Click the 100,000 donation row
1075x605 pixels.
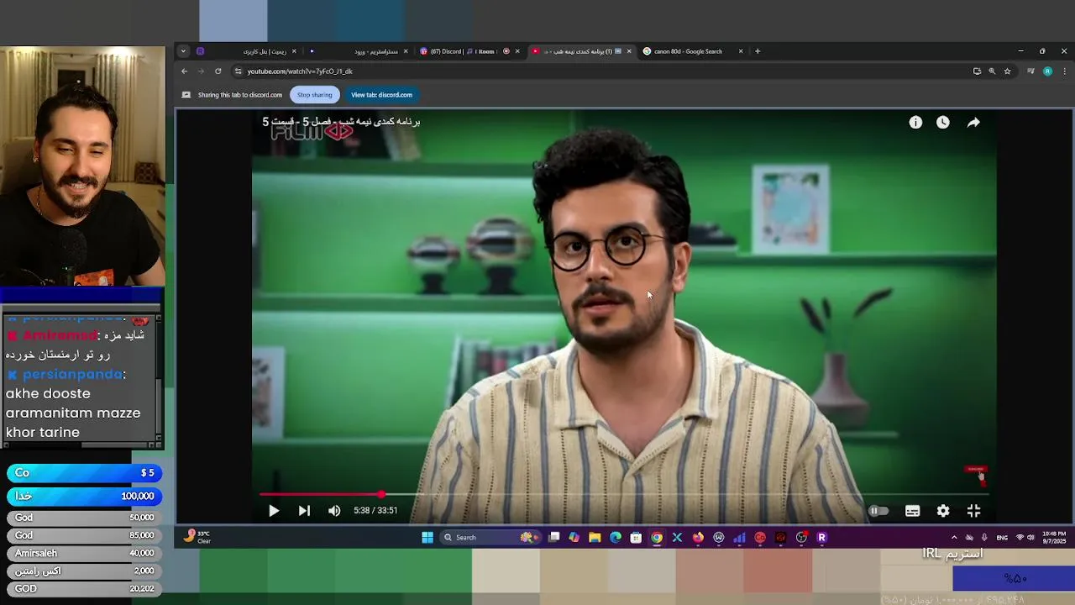click(83, 497)
